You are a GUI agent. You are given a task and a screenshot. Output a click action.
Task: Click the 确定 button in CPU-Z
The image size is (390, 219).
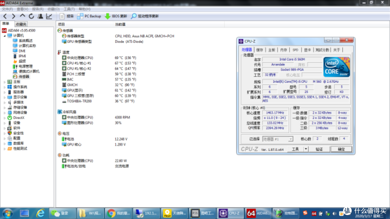click(341, 149)
